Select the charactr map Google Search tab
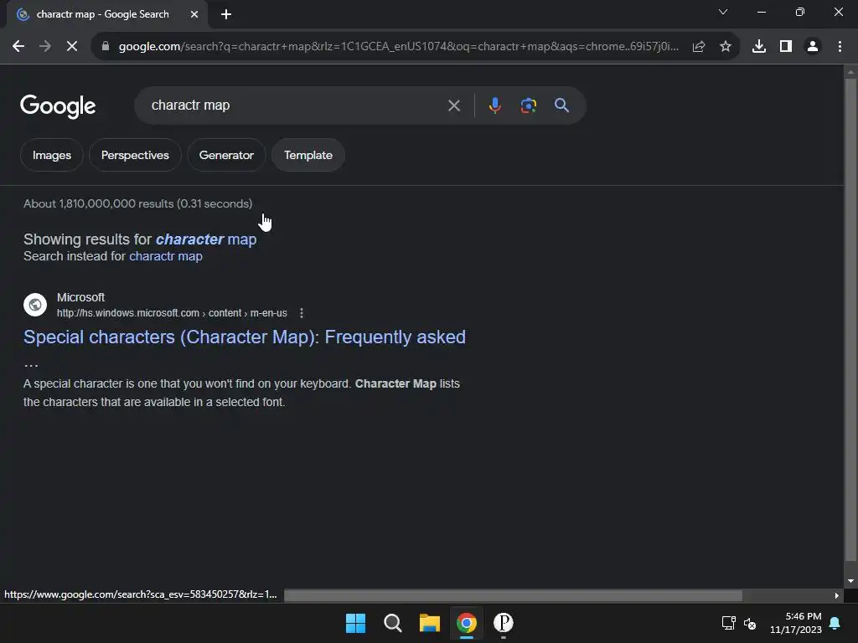858x643 pixels. [102, 14]
